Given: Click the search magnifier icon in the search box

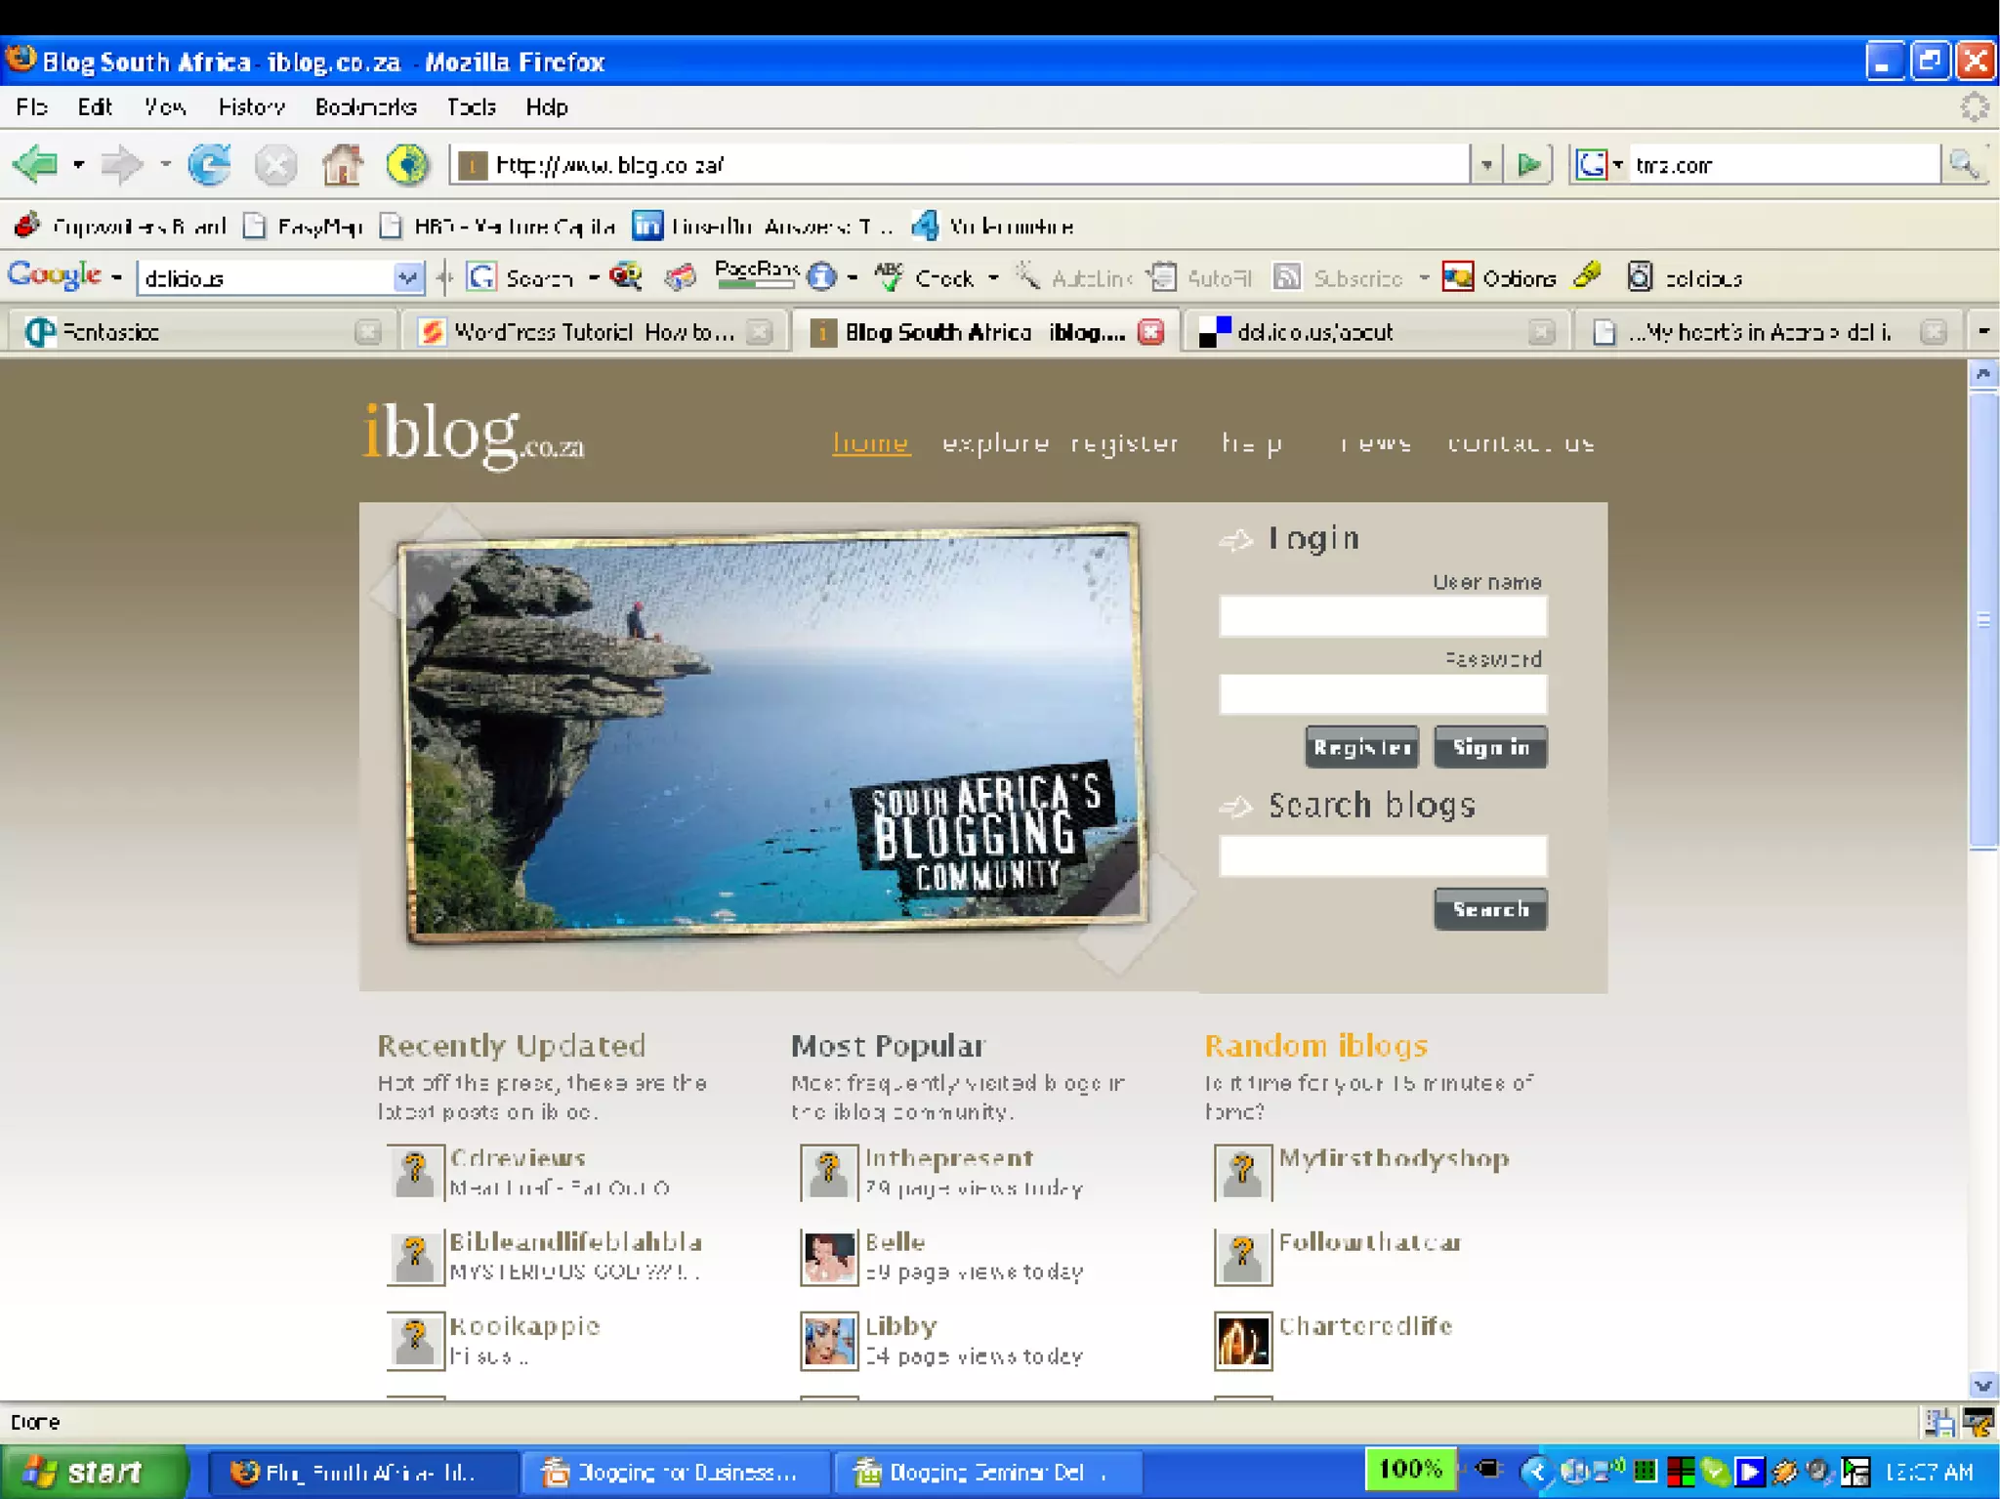Looking at the screenshot, I should tap(1963, 164).
